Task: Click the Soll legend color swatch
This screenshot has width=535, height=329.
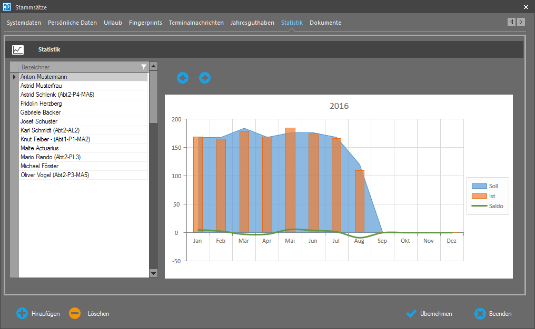Action: coord(479,186)
